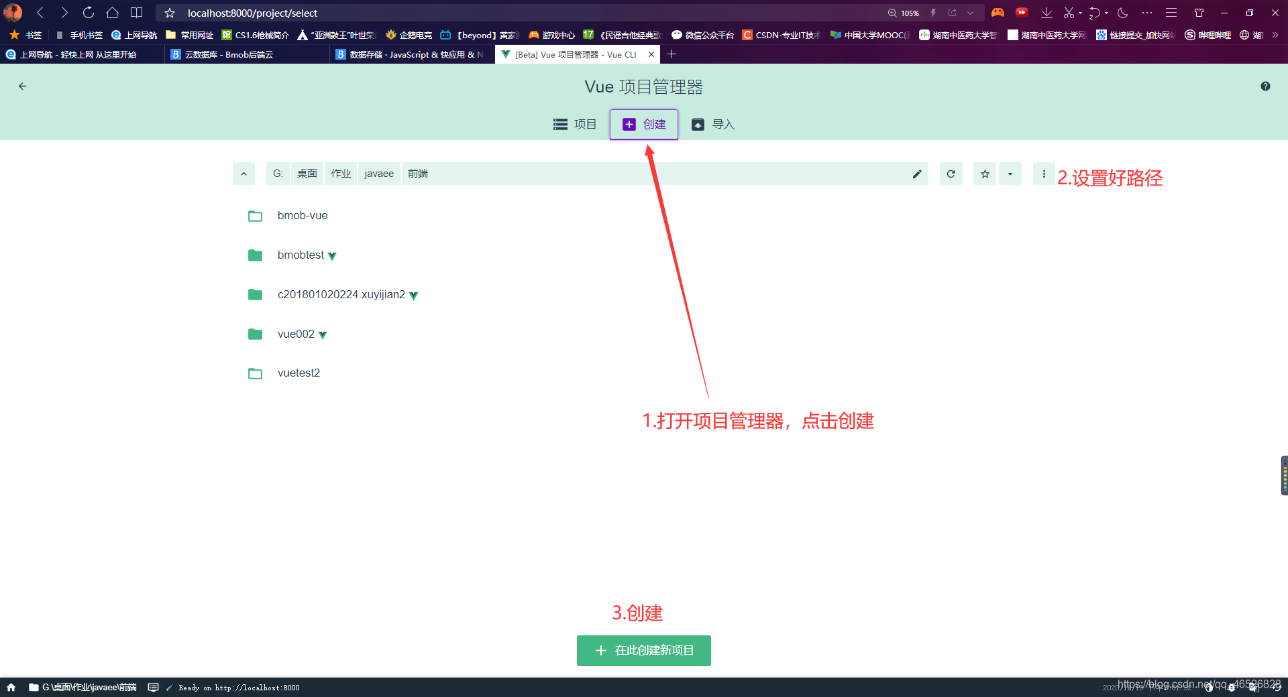Refresh the folder listing with the reload icon

[951, 174]
